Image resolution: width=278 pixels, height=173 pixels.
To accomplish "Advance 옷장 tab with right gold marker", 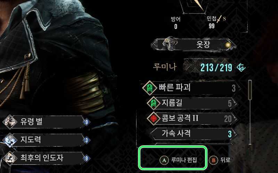I will pos(229,45).
